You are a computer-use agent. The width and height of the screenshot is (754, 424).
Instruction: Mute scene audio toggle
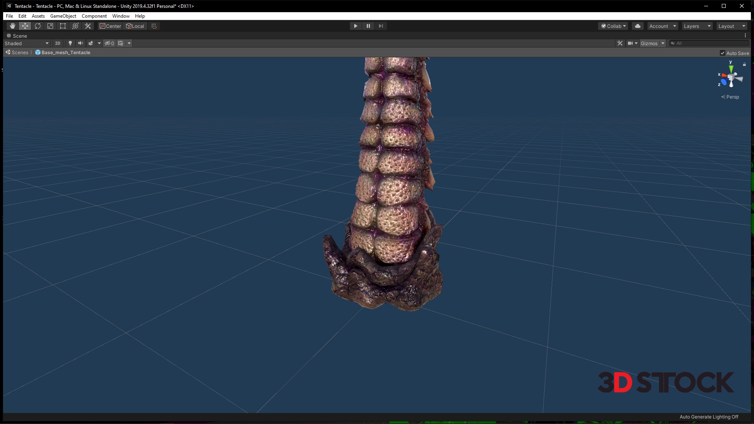point(81,43)
